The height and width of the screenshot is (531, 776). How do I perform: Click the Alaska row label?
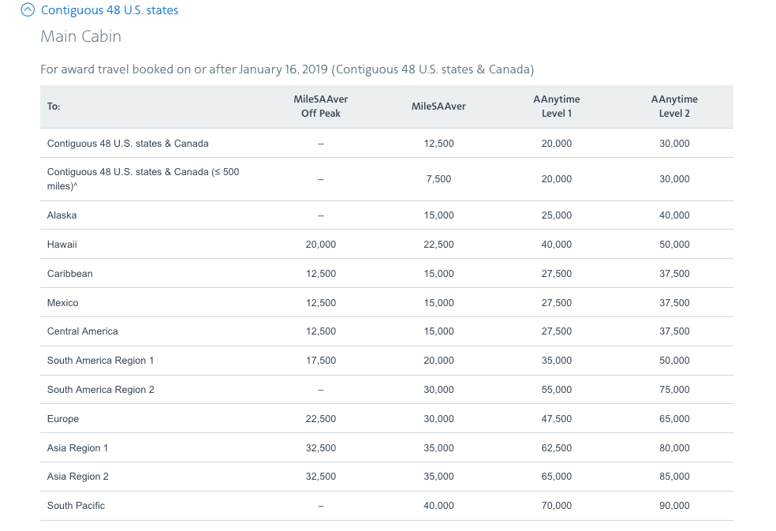pyautogui.click(x=62, y=215)
